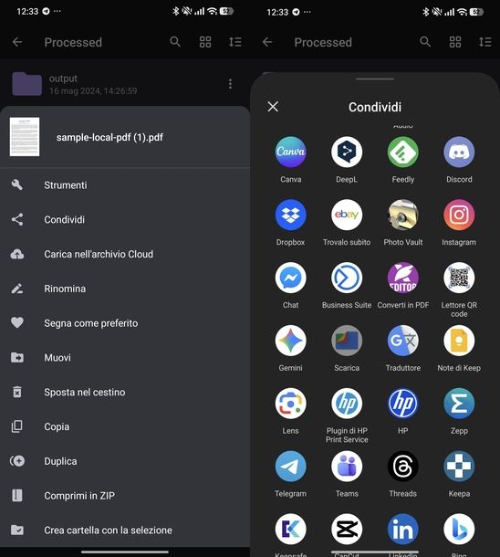This screenshot has width=500, height=557.
Task: Share to Keepsafe
Action: click(x=291, y=530)
